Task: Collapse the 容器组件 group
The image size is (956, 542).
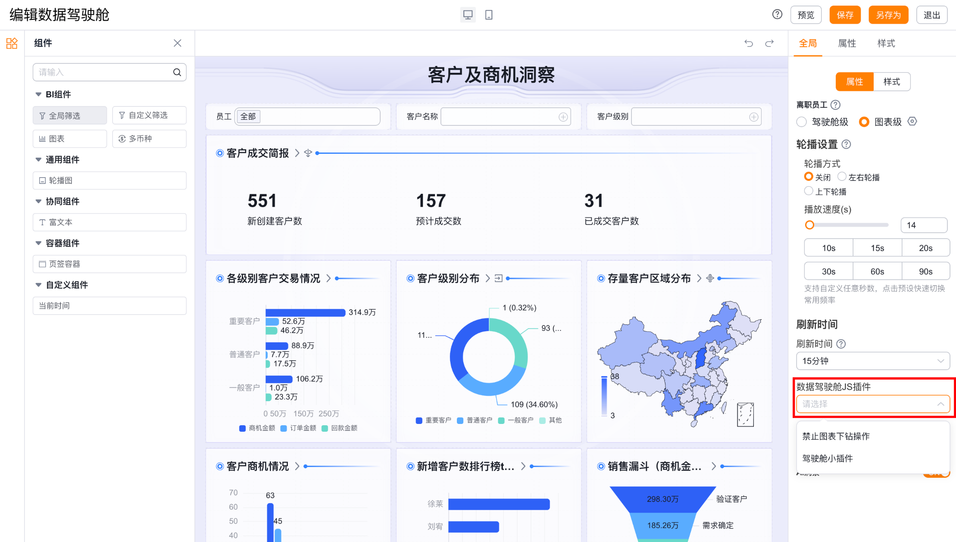Action: click(38, 243)
